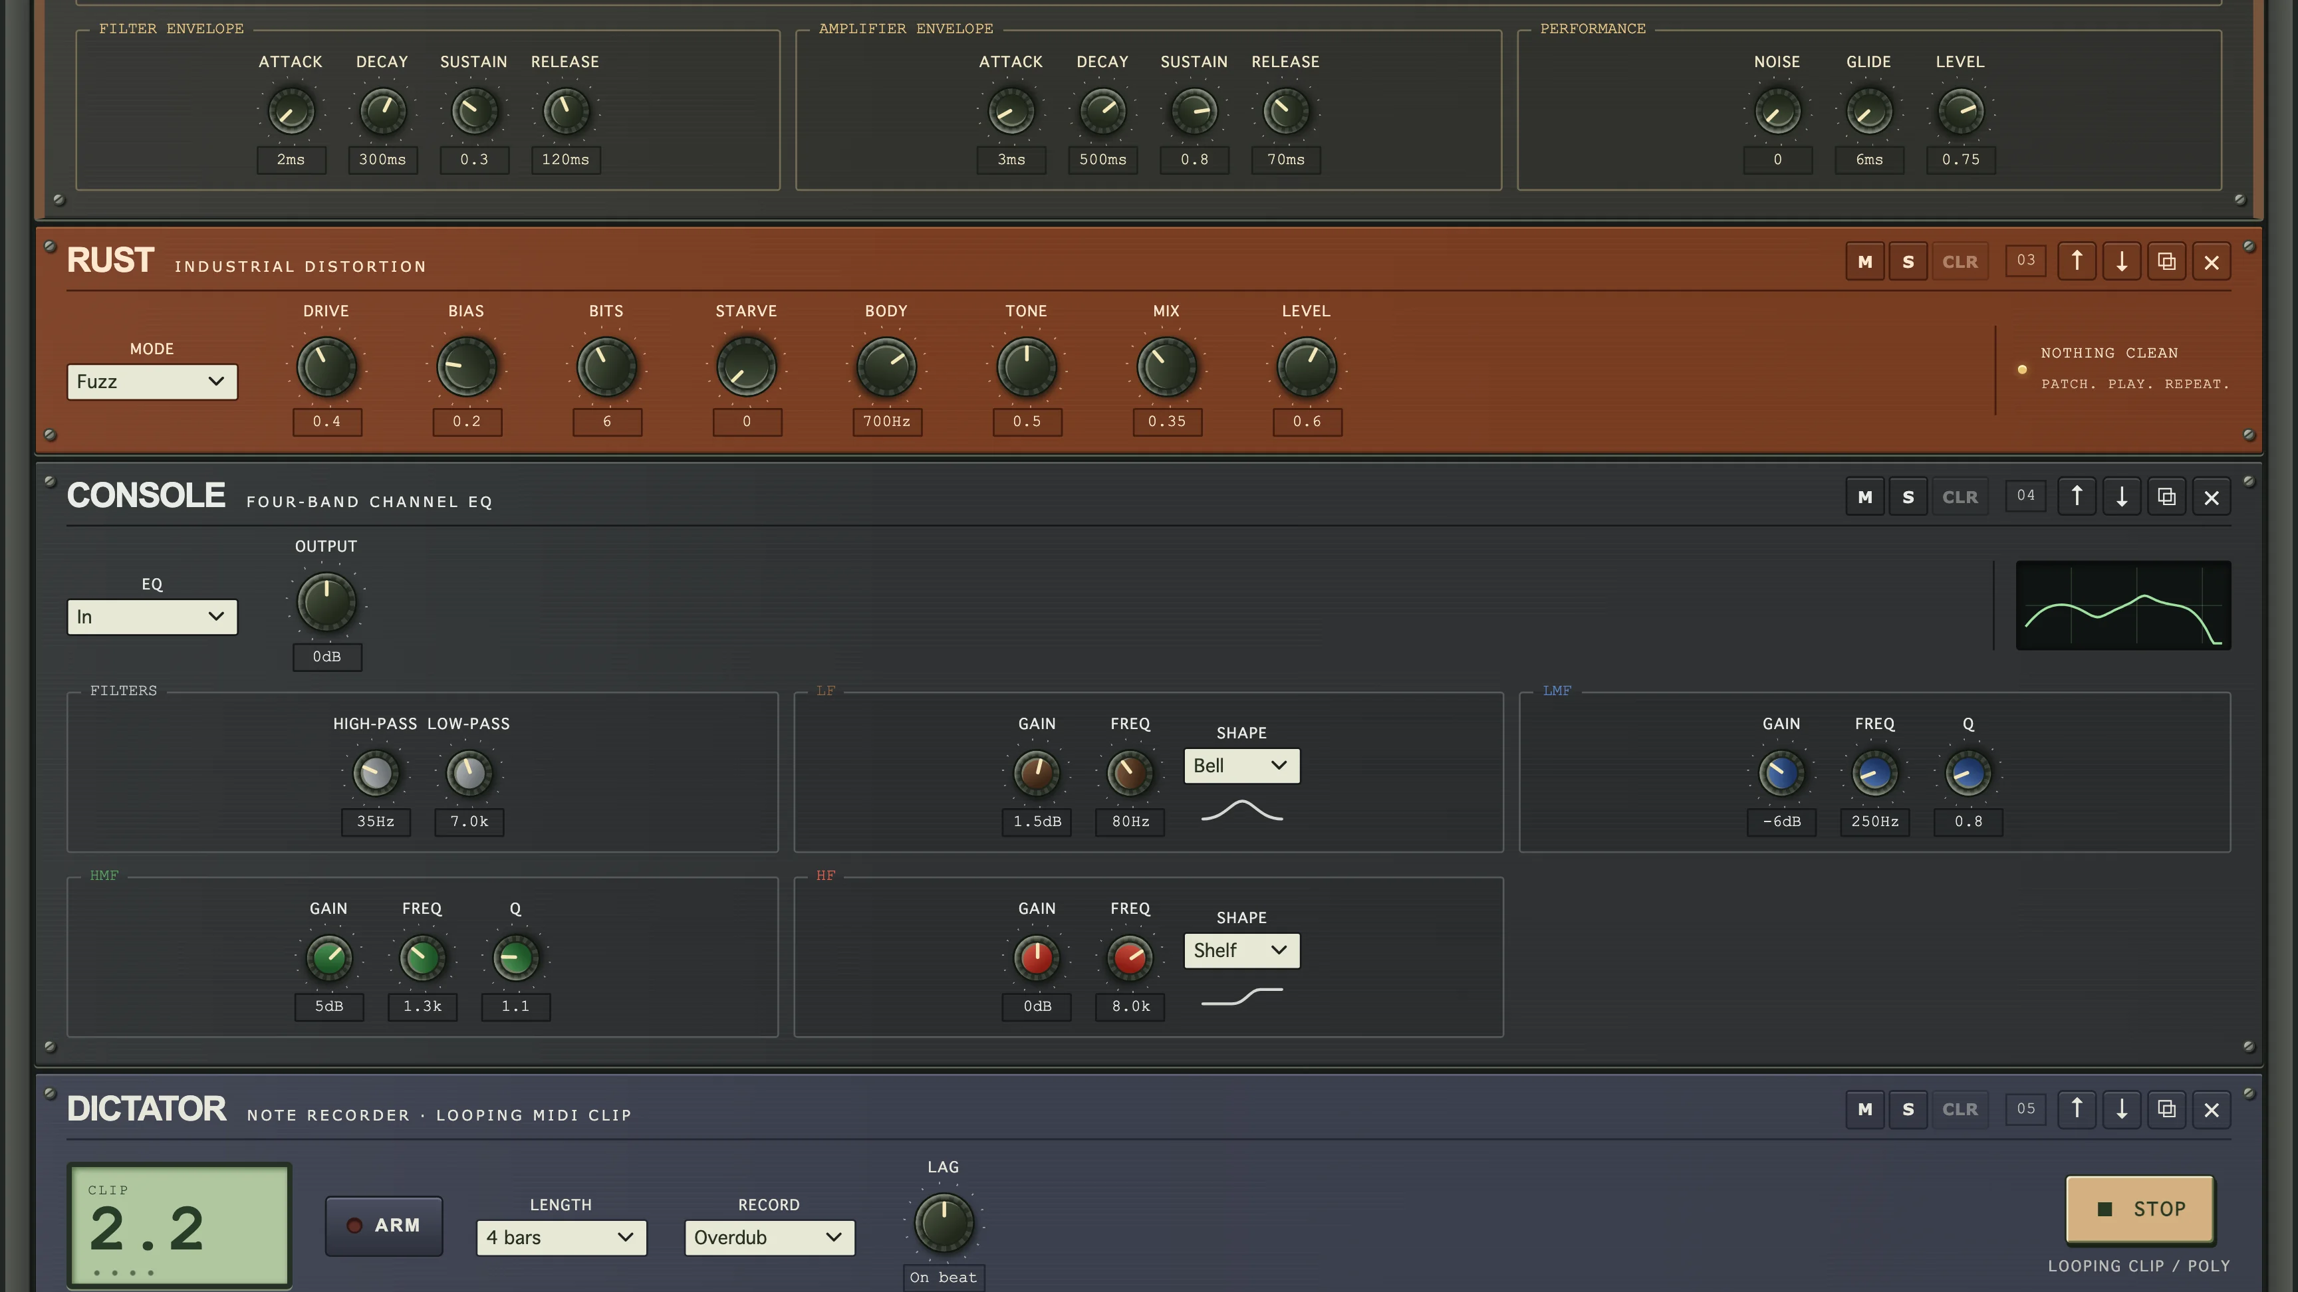The image size is (2298, 1292).
Task: Click the RUST slot number 03
Action: (x=2026, y=261)
